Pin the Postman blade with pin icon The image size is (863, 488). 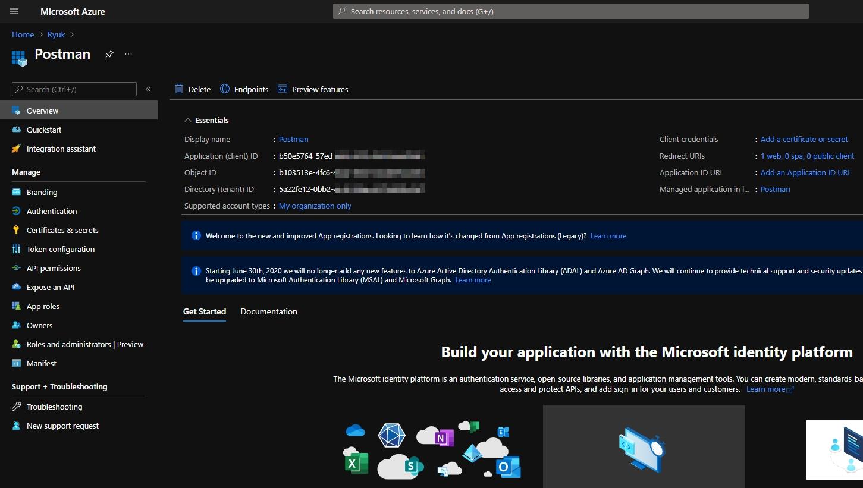tap(109, 54)
